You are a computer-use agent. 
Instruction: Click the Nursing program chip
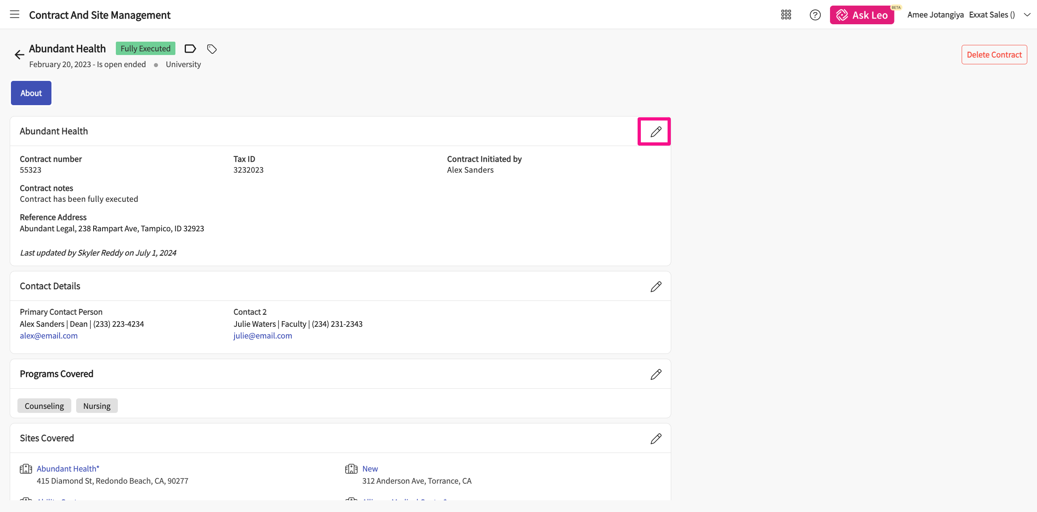(97, 406)
